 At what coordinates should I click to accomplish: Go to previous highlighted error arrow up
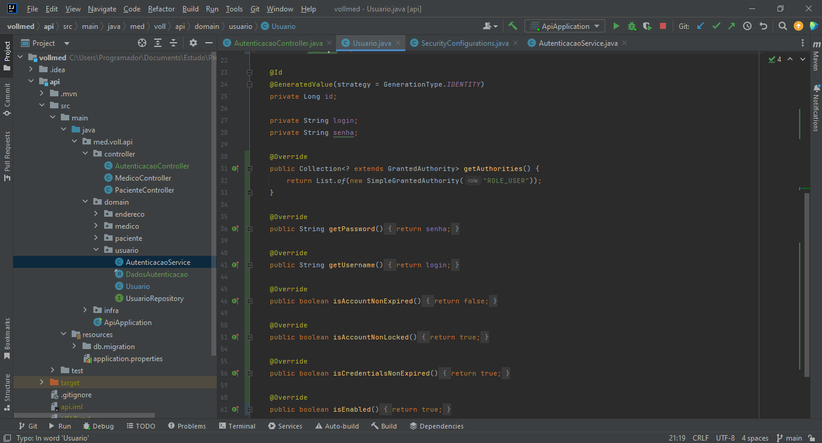pyautogui.click(x=790, y=59)
